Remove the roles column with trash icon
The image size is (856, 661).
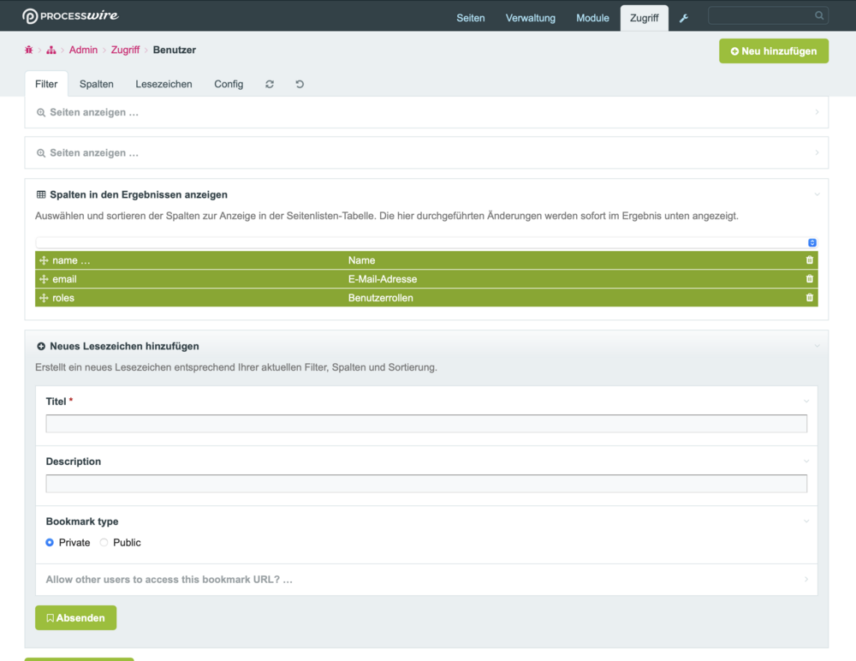[x=809, y=298]
